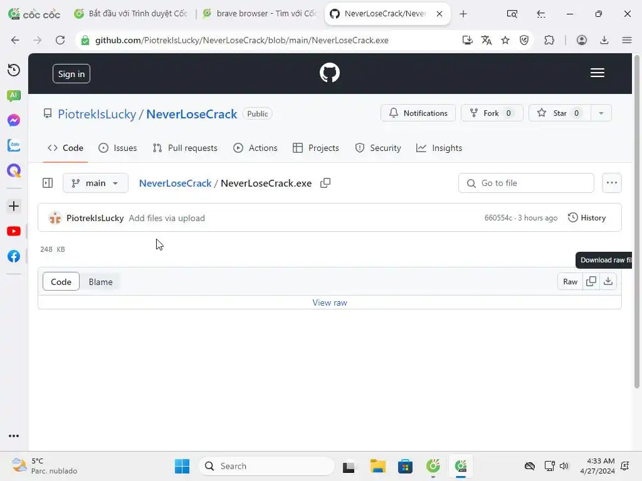This screenshot has height=481, width=642.
Task: Switch to the Blame view
Action: [100, 282]
